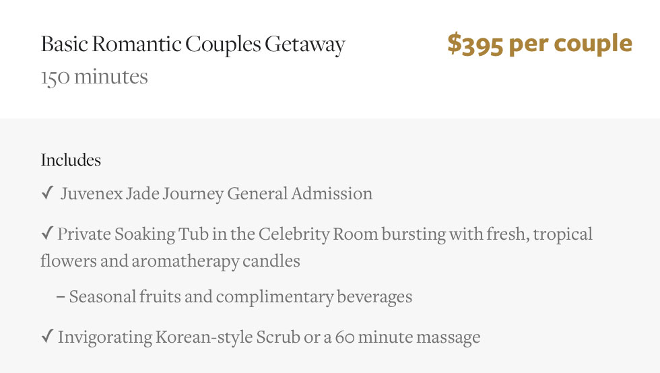
Task: Click the word Invigorating
Action: click(105, 337)
